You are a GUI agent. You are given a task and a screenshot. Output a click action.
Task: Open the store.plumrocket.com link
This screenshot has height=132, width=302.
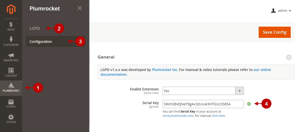pyautogui.click(x=178, y=116)
